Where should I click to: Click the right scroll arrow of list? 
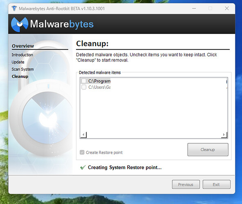pos(224,135)
